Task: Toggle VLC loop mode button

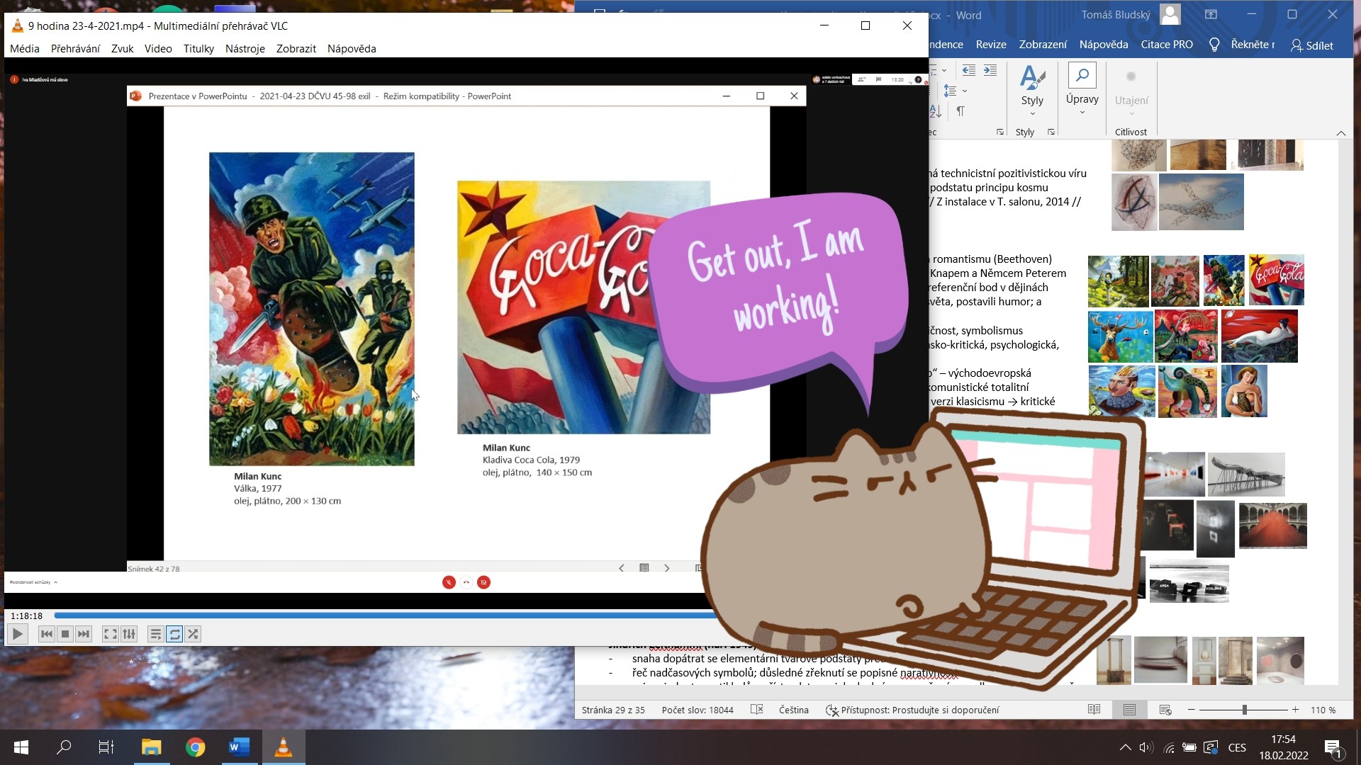Action: (x=174, y=634)
